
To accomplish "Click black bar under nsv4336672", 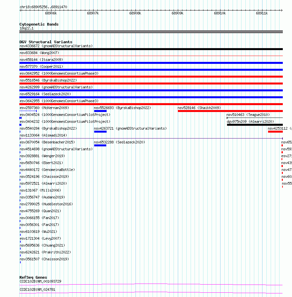I will pyautogui.click(x=151, y=49).
